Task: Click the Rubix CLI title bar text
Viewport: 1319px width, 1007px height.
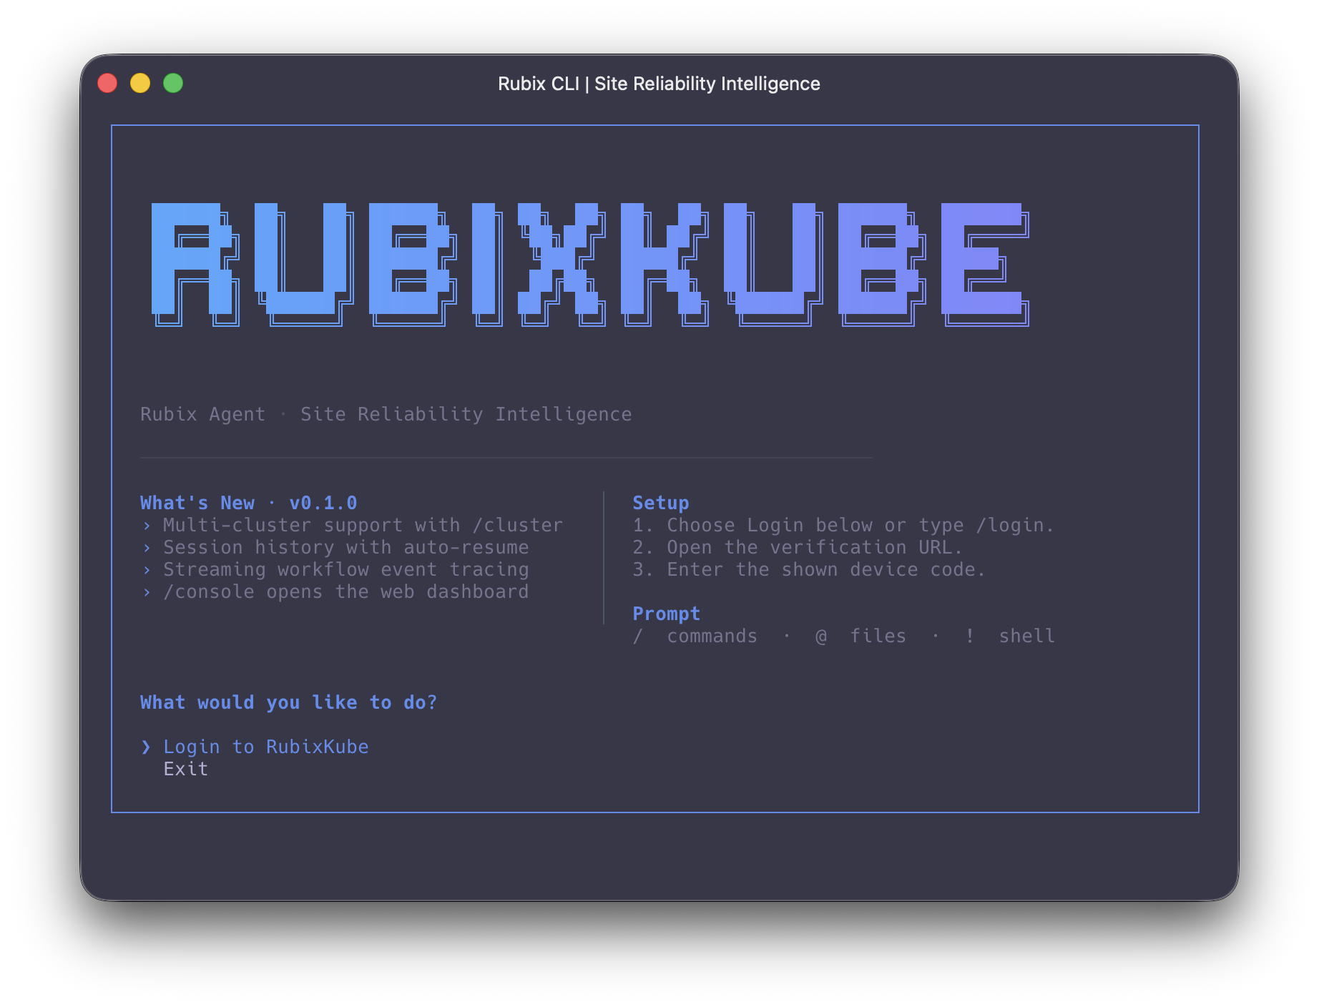Action: 659,83
